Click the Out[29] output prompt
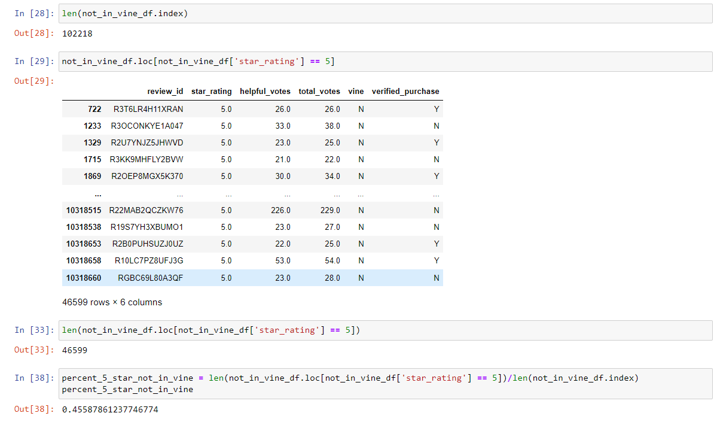The width and height of the screenshot is (717, 422). [34, 81]
